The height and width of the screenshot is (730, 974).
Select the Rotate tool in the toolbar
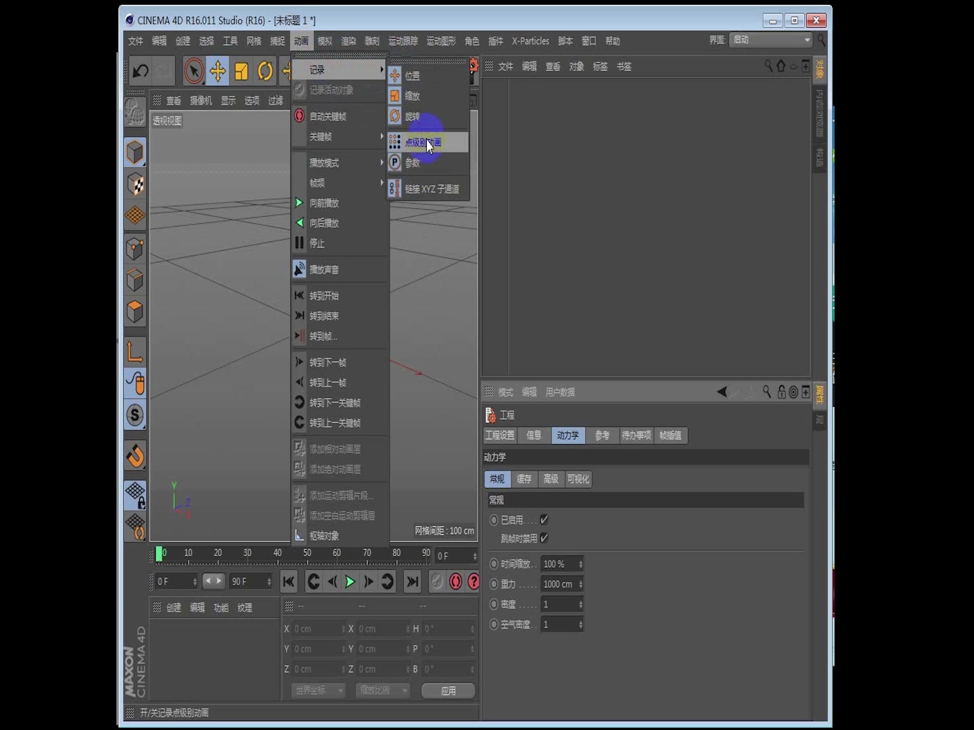[x=265, y=70]
